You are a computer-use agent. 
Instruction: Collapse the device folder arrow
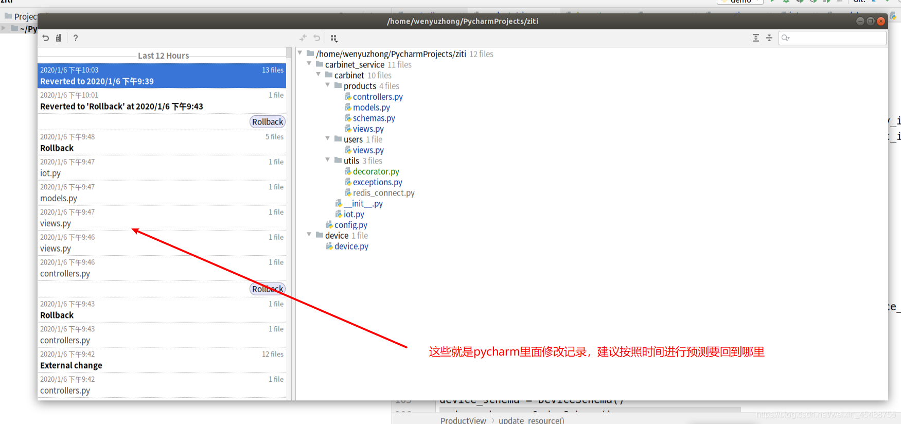click(x=309, y=235)
